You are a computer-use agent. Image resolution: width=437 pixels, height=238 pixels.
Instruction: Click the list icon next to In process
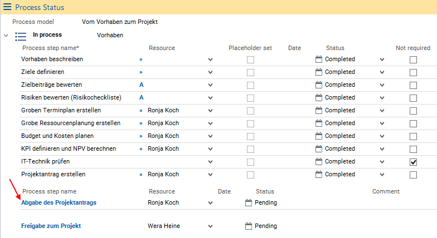tap(21, 36)
